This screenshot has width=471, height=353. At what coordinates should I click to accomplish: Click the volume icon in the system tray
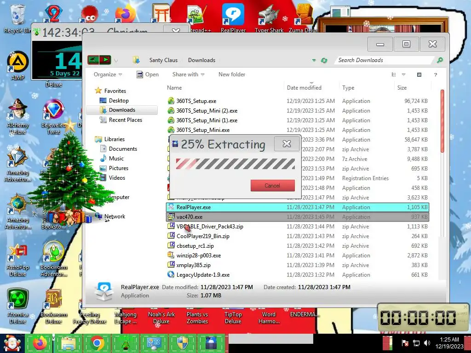click(426, 343)
